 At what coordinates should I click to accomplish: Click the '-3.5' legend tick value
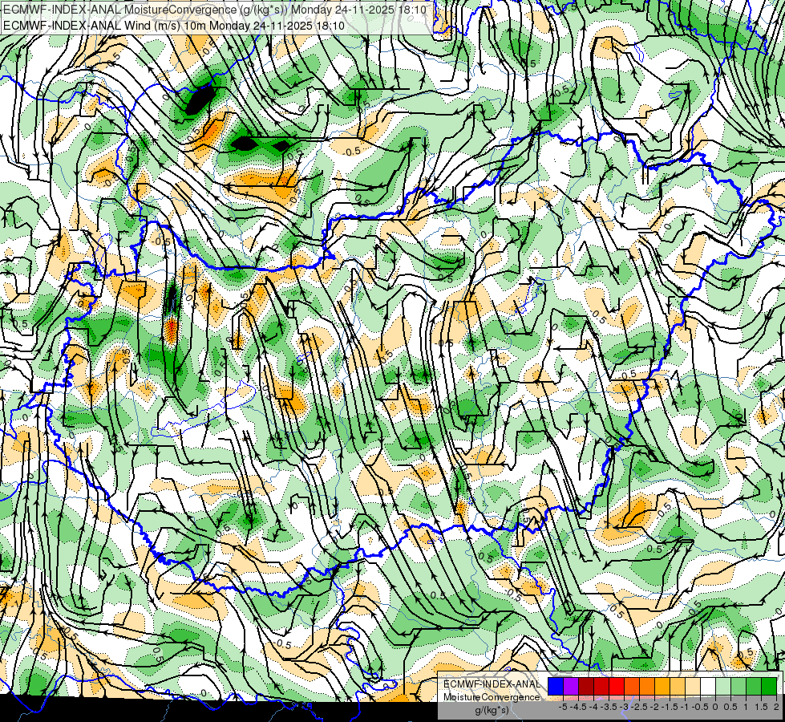pyautogui.click(x=609, y=707)
